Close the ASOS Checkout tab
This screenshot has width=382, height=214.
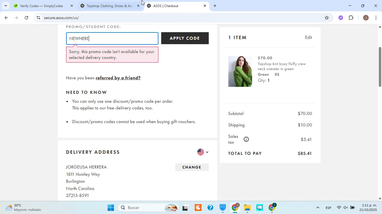(x=205, y=6)
